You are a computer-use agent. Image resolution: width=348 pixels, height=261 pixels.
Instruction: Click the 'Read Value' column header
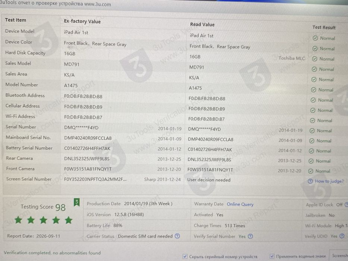pos(202,25)
